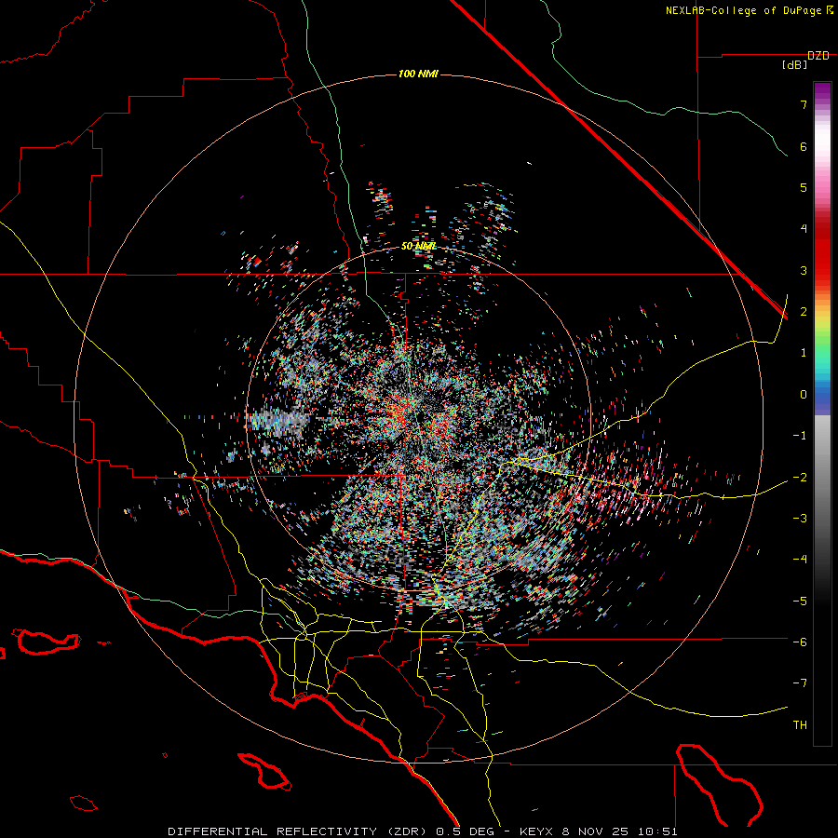Click the -1 dB scale label
The image size is (838, 838).
tap(800, 436)
